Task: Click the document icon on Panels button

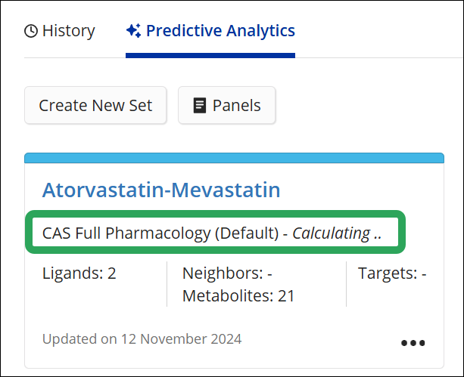Action: [200, 106]
